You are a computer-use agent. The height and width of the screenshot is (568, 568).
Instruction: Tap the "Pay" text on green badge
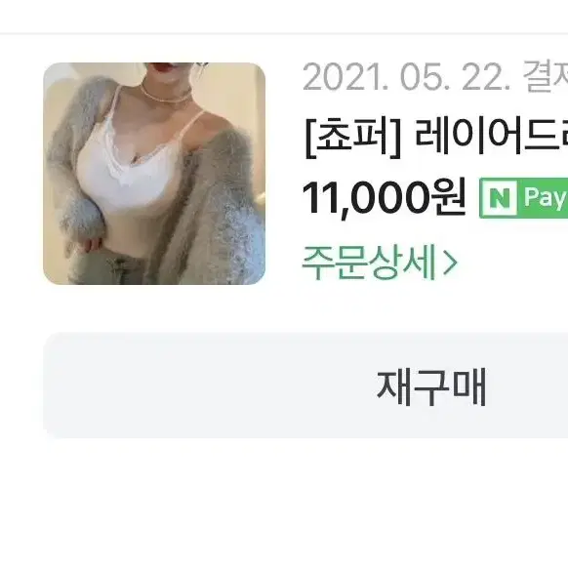coord(545,198)
